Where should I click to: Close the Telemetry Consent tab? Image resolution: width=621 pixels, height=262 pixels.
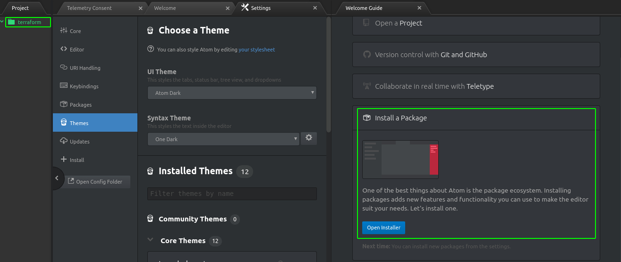click(x=141, y=8)
